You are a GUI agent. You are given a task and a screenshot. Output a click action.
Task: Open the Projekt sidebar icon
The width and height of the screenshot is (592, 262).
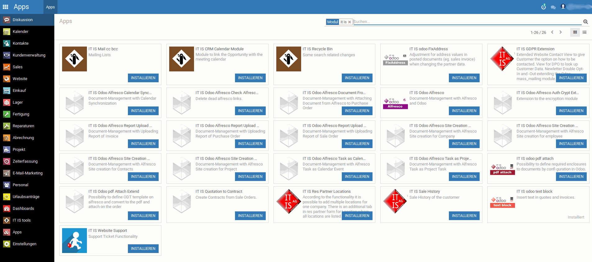7,150
